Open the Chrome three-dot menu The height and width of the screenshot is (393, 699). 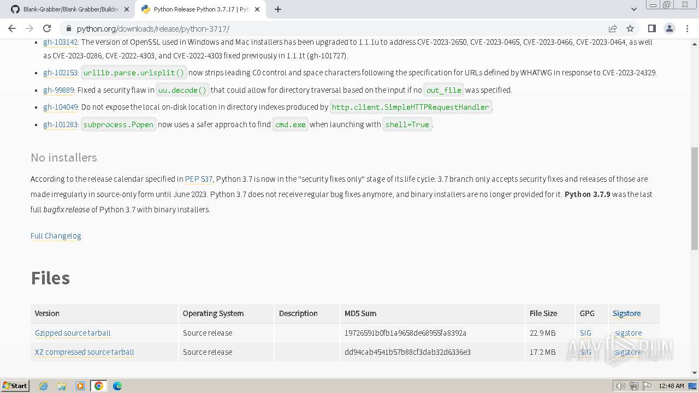pos(686,28)
